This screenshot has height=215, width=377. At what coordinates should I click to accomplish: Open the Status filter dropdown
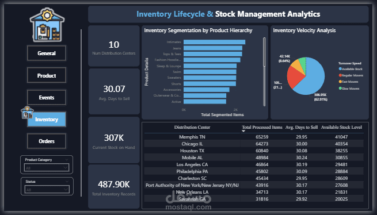(x=47, y=190)
